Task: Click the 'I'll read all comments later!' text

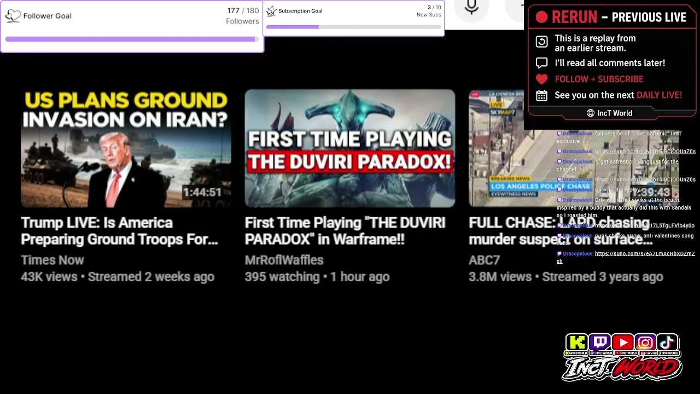Action: (610, 63)
